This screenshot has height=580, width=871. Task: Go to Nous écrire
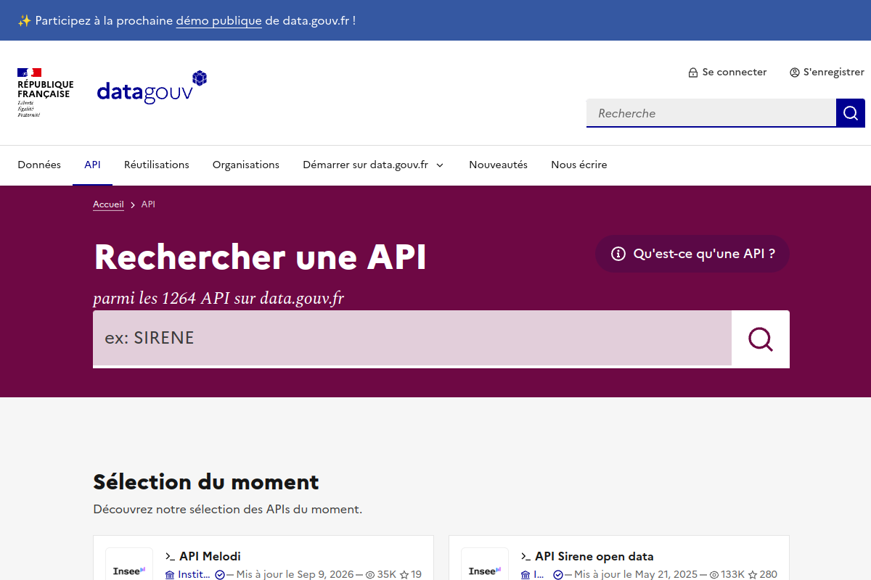579,165
